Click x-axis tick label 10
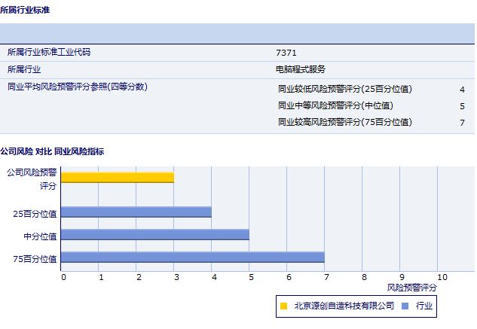 (442, 277)
